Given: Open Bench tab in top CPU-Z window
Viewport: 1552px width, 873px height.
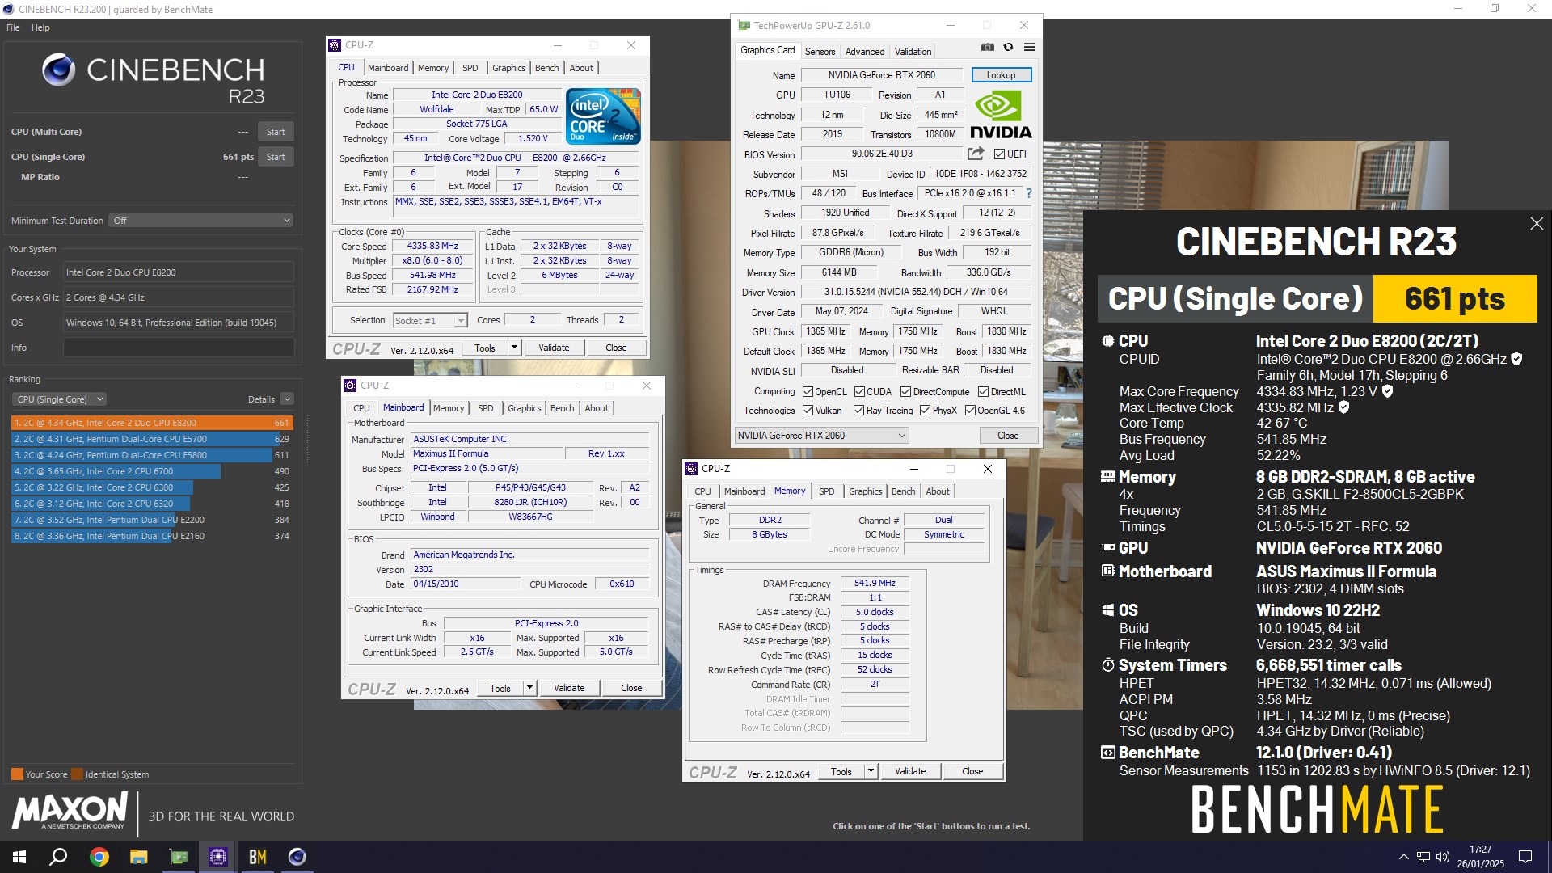Looking at the screenshot, I should click(x=546, y=68).
